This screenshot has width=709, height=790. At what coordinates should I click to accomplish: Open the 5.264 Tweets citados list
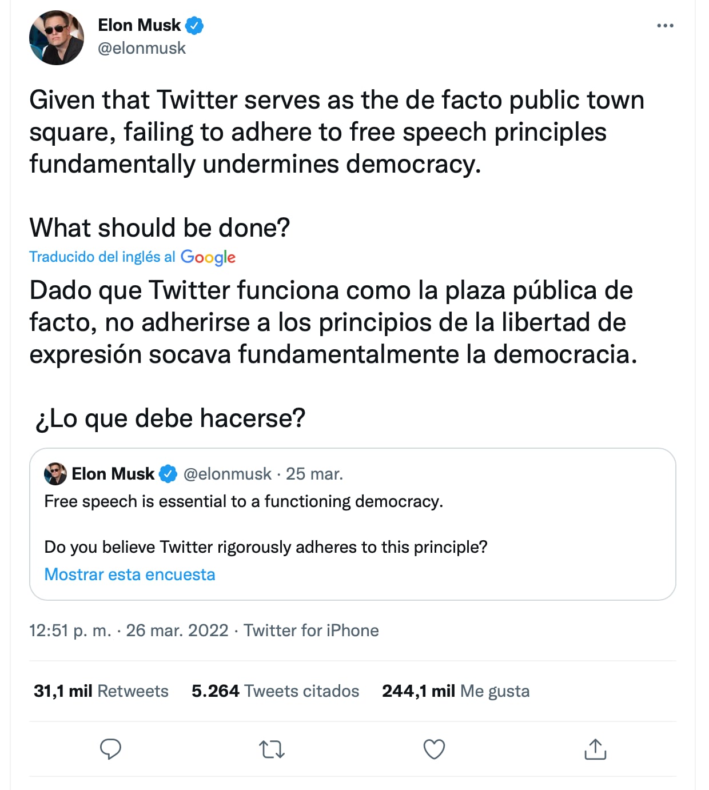click(276, 691)
